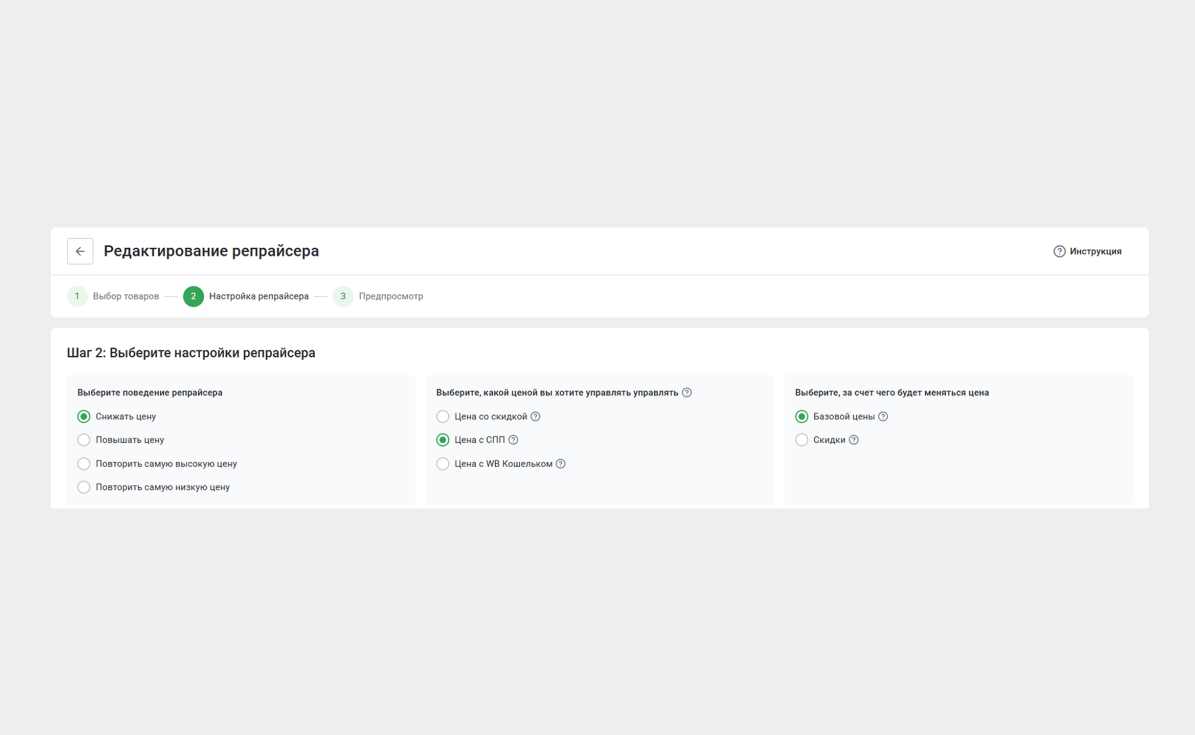The image size is (1195, 735).
Task: Click help icon next to Скидки
Action: coord(854,439)
